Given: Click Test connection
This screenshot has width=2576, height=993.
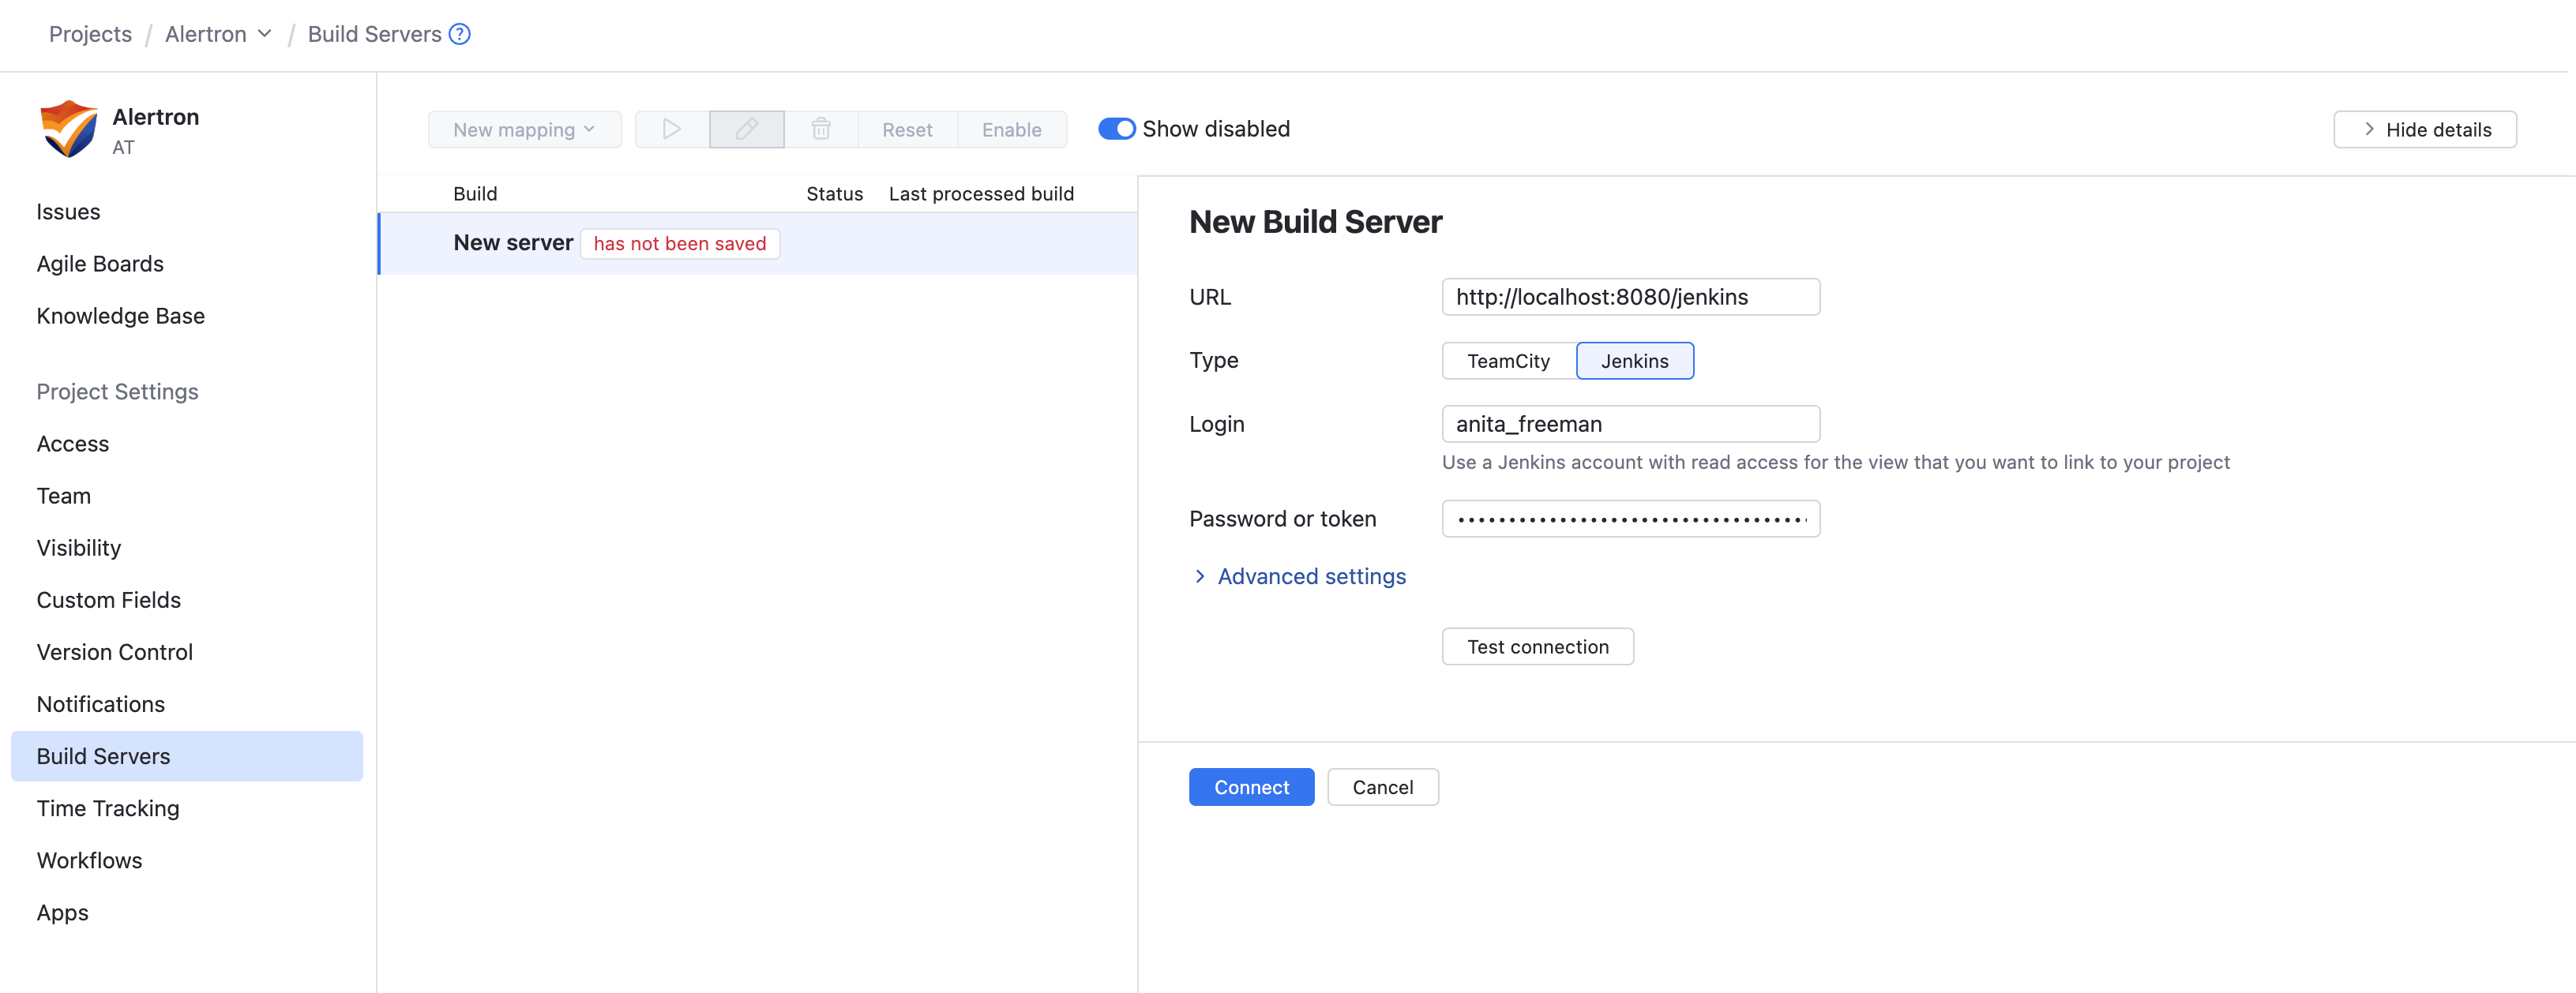Looking at the screenshot, I should (1537, 646).
